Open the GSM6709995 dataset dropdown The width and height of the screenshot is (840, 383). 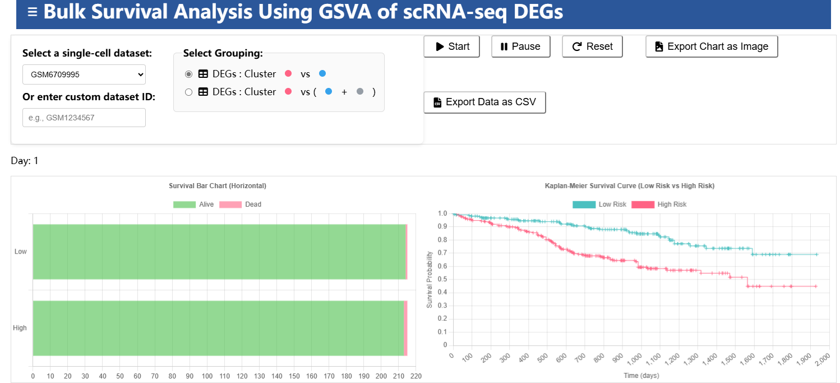click(84, 74)
